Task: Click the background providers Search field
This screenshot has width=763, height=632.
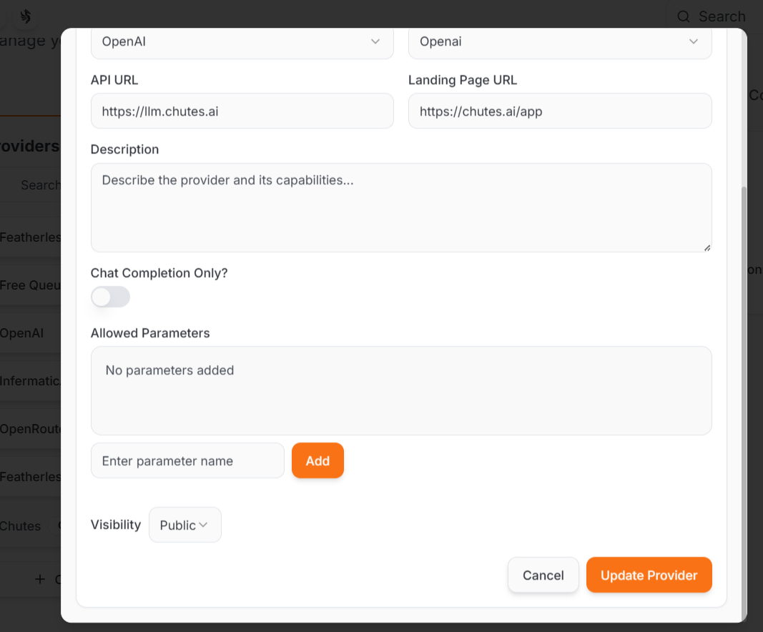Action: pos(30,185)
